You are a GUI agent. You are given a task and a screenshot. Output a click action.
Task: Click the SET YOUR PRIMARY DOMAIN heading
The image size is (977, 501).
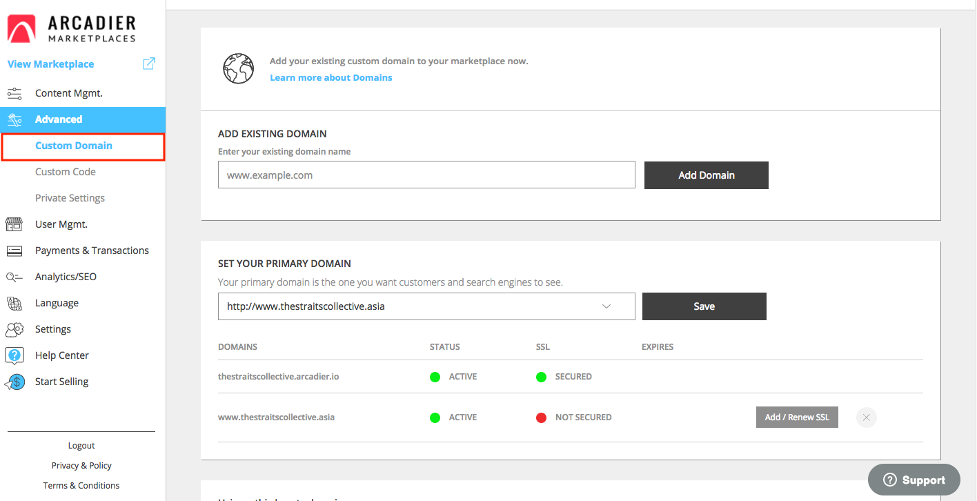pyautogui.click(x=284, y=264)
